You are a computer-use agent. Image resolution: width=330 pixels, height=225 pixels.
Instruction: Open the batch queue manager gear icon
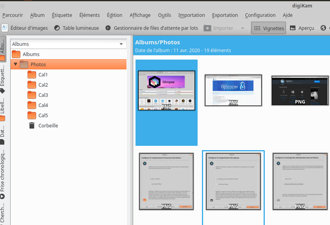click(x=108, y=28)
